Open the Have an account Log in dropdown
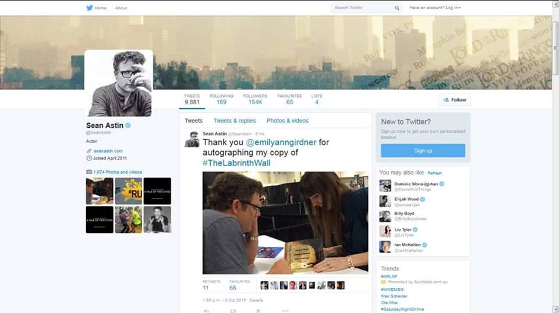Screen dimensions: 559x313 [435, 8]
